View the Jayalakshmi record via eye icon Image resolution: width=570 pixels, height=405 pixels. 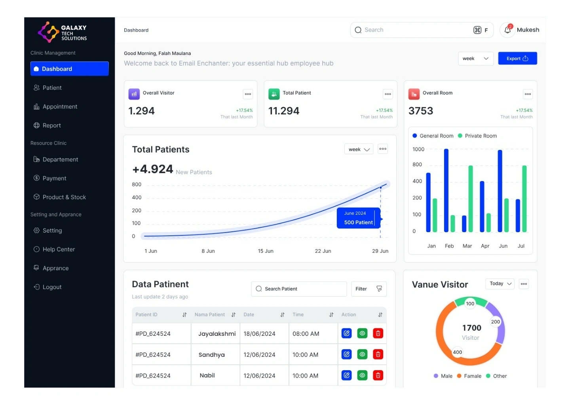362,333
